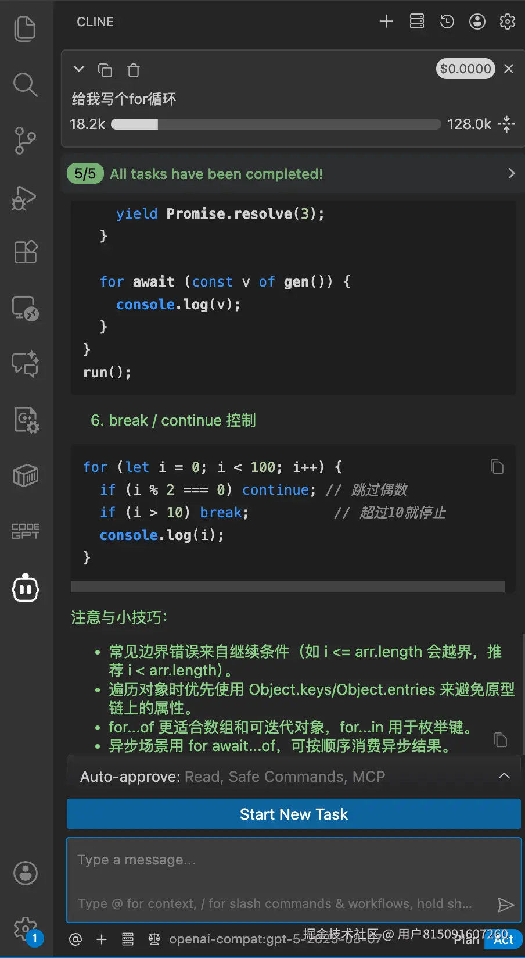Start a new Cline task with plus icon

[386, 22]
